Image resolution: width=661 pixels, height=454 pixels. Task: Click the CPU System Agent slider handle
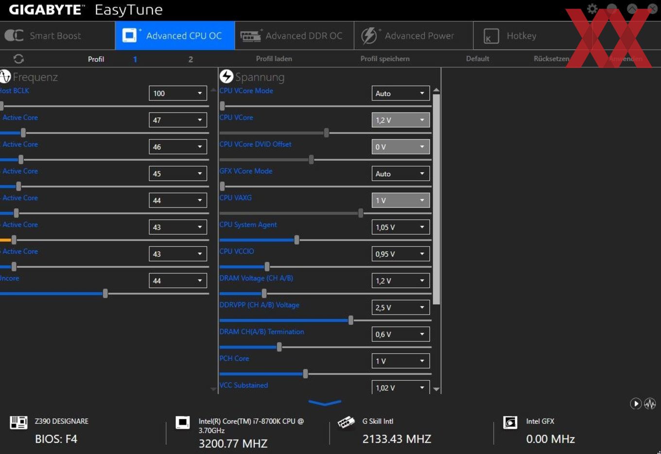click(x=296, y=240)
